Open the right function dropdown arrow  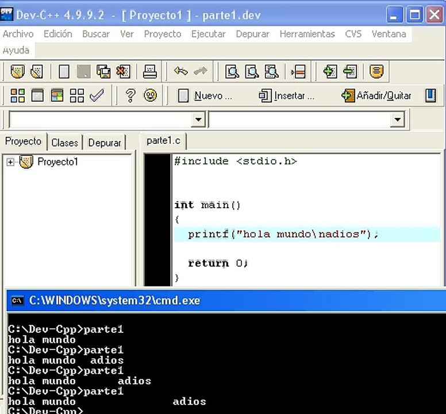coord(398,120)
